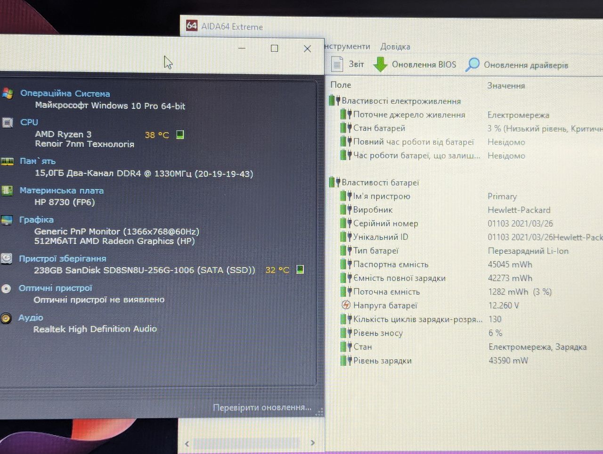Click the horizontal scrollbar right arrow

pyautogui.click(x=312, y=443)
